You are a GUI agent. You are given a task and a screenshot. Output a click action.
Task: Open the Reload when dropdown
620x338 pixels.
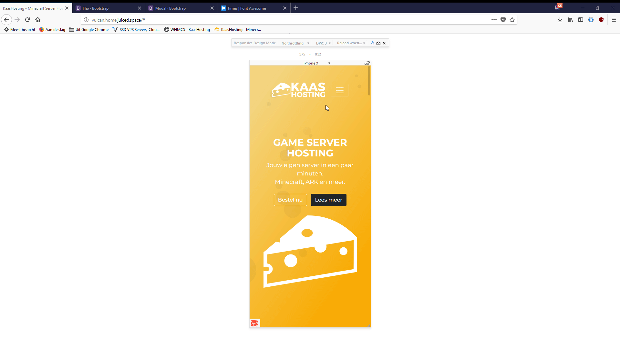tap(351, 43)
